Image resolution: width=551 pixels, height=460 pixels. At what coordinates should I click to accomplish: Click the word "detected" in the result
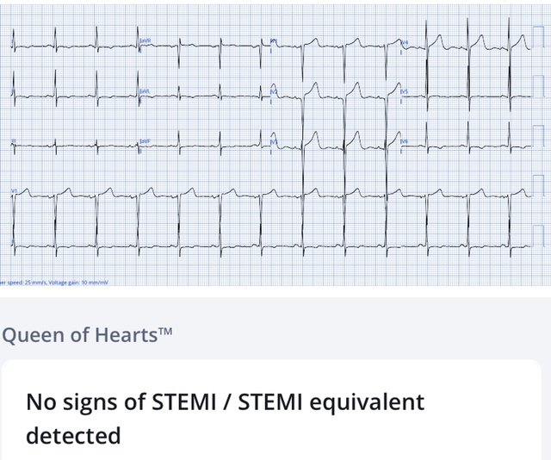(x=73, y=436)
